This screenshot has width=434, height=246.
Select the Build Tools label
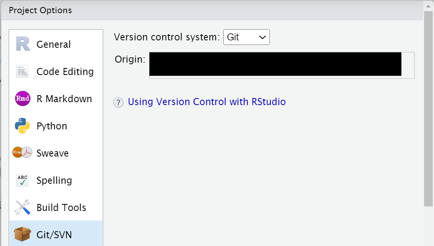click(61, 208)
